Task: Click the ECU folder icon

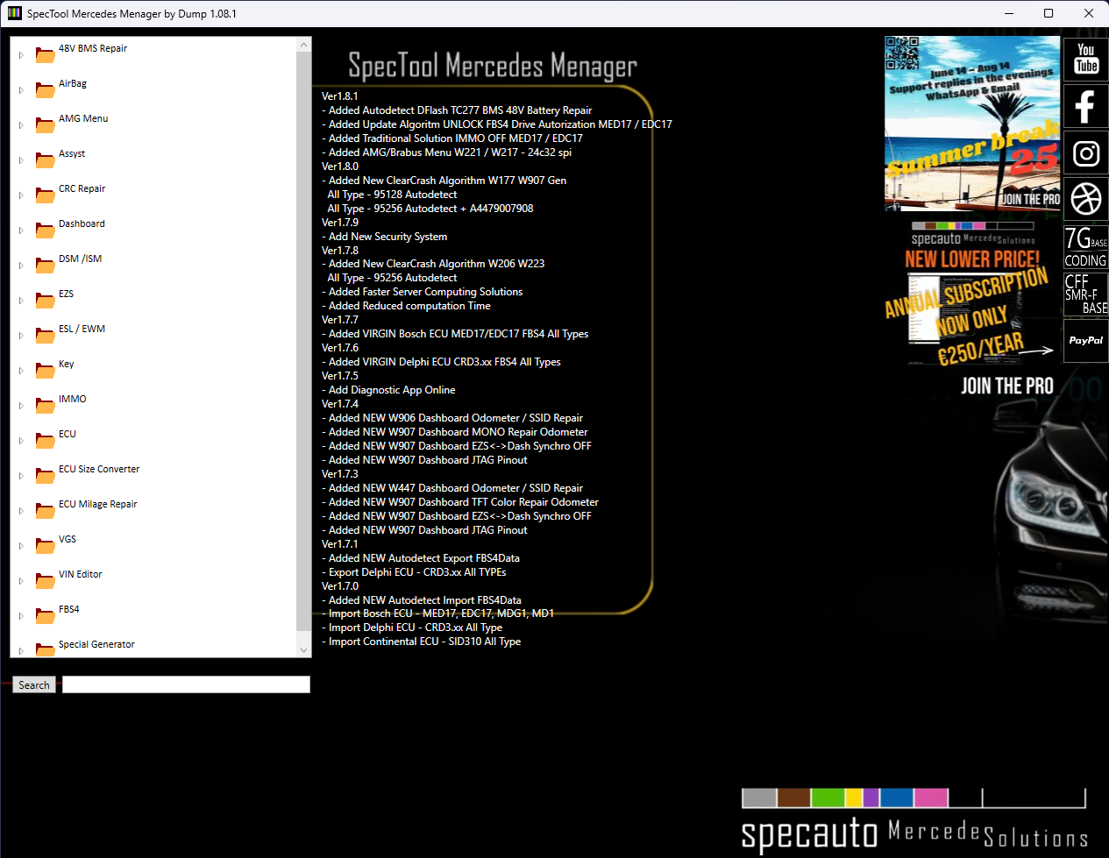Action: click(x=45, y=441)
